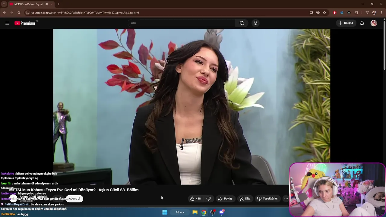Open File Explorer from the taskbar
This screenshot has width=386, height=217.
click(195, 212)
